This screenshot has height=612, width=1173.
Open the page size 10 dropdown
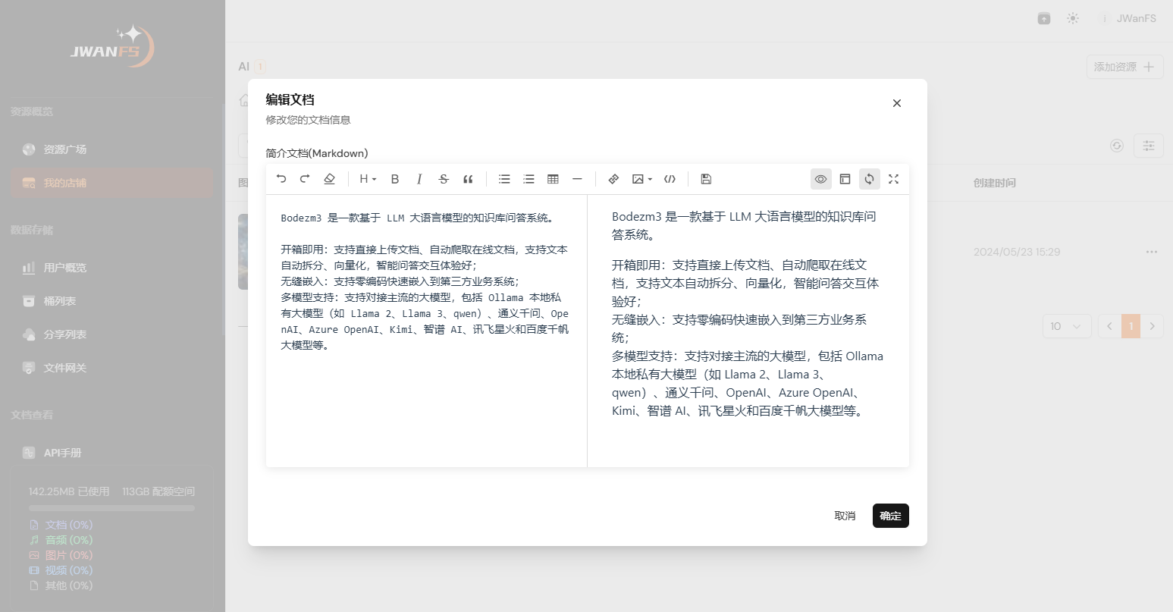tap(1067, 326)
